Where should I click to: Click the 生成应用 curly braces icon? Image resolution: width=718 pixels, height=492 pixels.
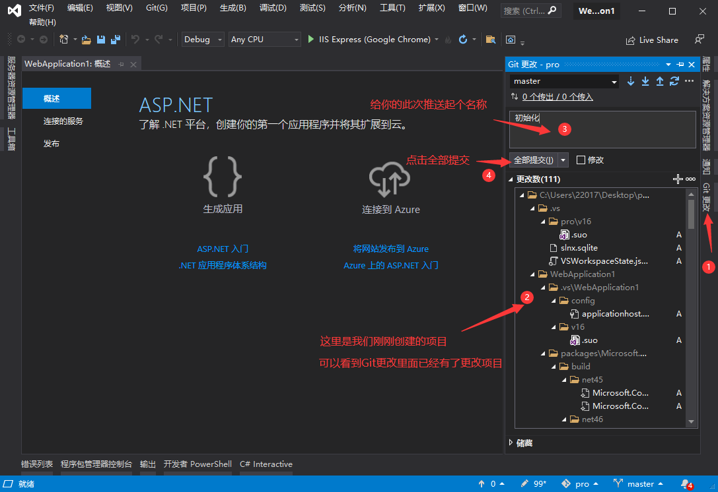click(x=223, y=176)
